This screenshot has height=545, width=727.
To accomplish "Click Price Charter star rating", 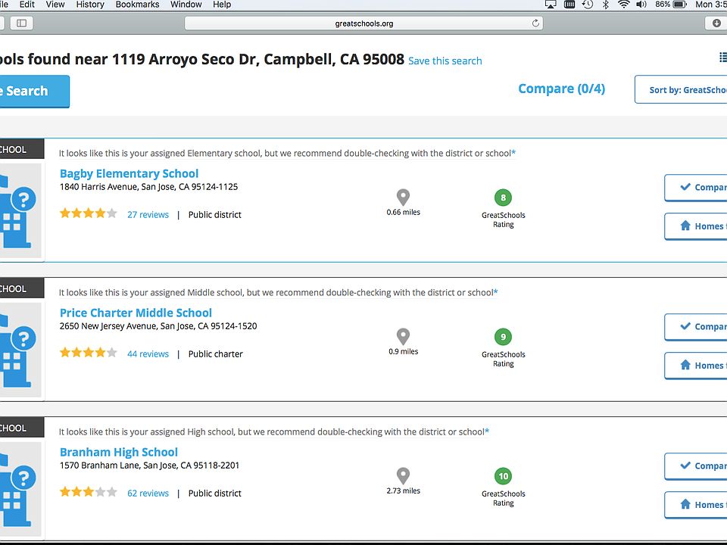I will 88,353.
